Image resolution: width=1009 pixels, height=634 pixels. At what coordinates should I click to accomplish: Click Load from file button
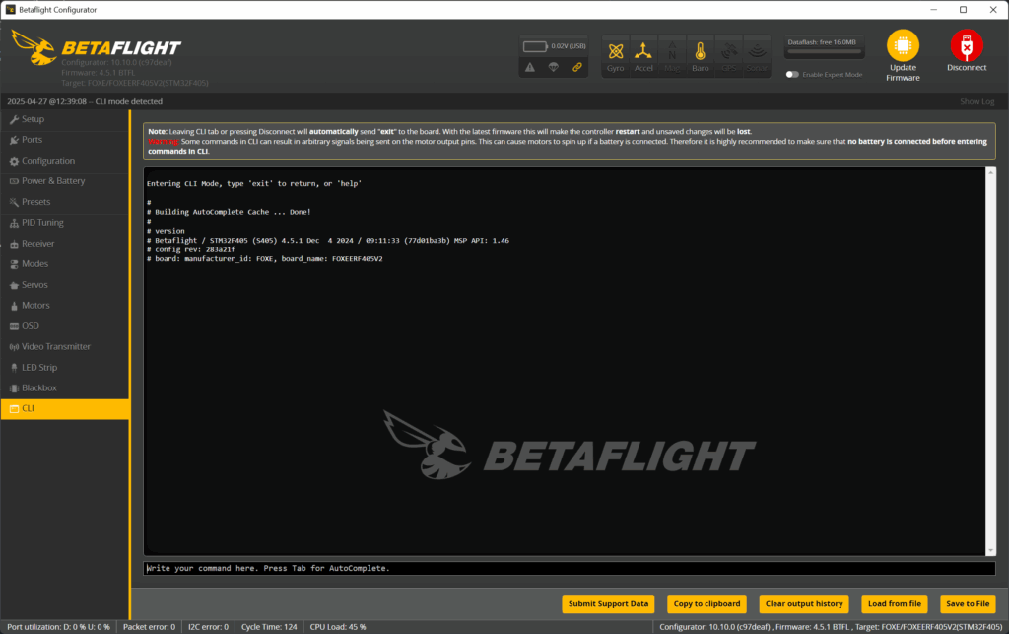pyautogui.click(x=895, y=603)
